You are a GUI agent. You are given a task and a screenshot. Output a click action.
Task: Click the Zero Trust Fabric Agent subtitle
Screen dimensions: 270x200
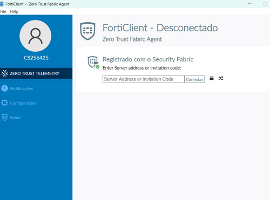[132, 39]
